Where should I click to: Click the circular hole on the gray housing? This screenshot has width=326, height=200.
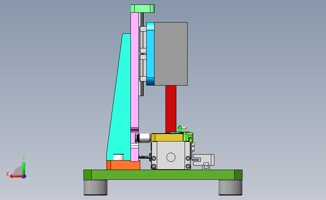tap(171, 157)
